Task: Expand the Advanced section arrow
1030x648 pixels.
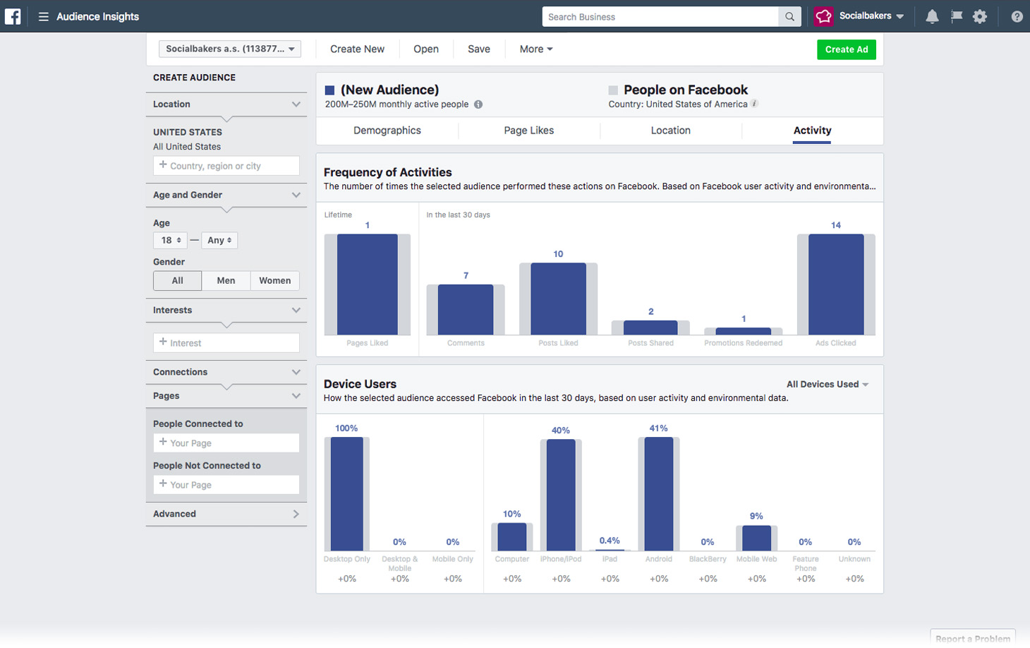Action: point(296,514)
